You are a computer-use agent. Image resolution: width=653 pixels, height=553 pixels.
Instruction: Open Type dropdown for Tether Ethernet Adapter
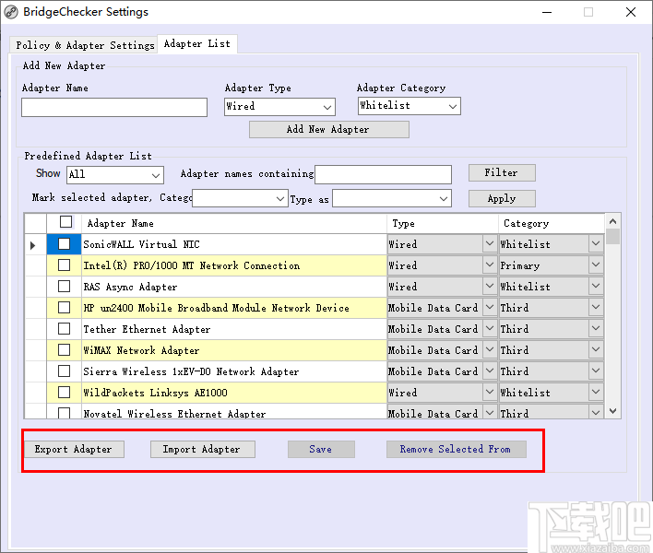click(x=490, y=329)
